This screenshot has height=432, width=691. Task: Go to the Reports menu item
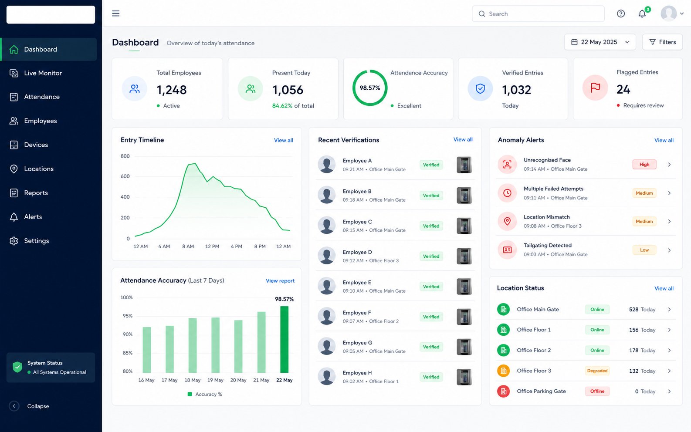[x=49, y=193]
